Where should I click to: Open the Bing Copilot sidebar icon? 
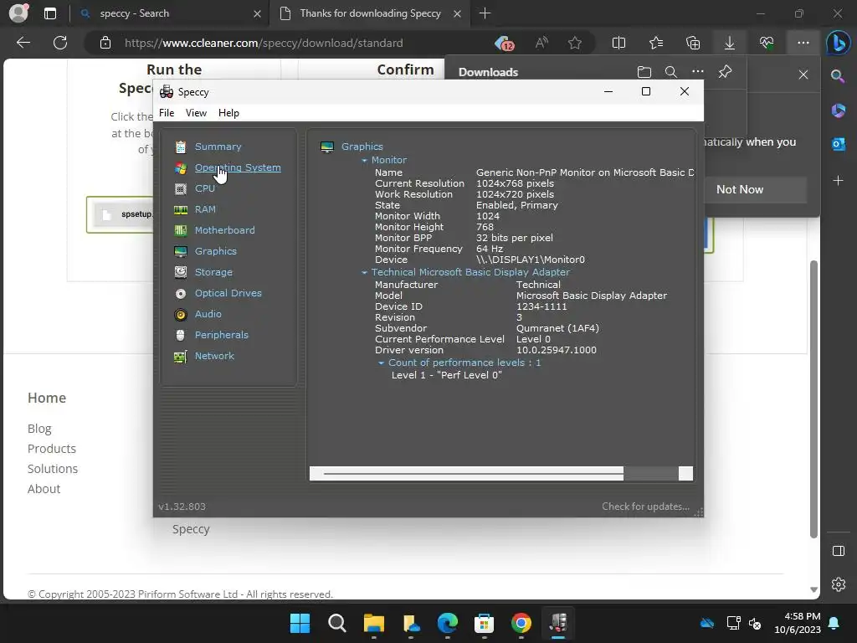tap(838, 43)
